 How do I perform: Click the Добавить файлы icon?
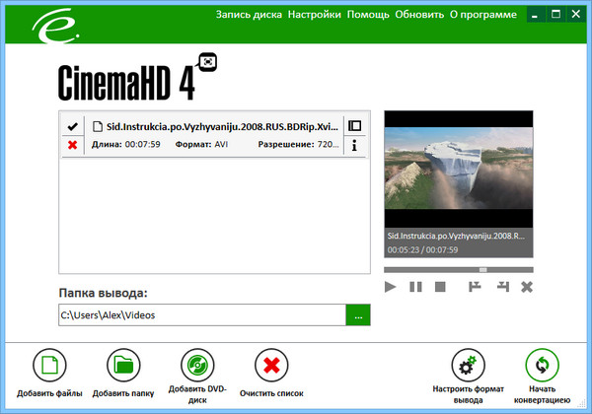click(x=49, y=365)
